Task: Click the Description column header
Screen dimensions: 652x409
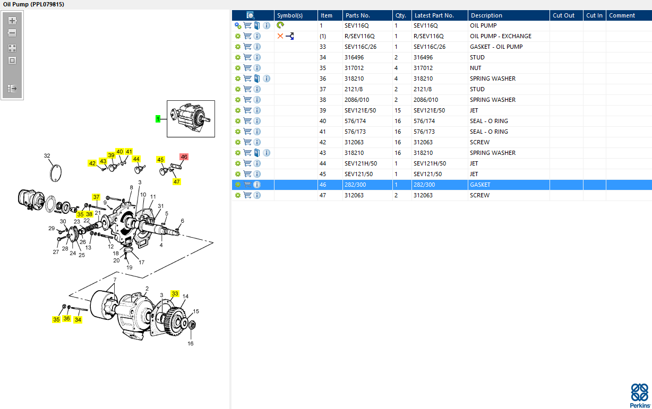Action: pyautogui.click(x=486, y=15)
